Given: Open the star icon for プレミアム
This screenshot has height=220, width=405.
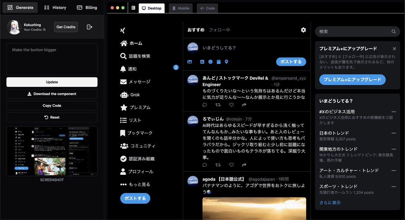Looking at the screenshot, I should pos(124,107).
